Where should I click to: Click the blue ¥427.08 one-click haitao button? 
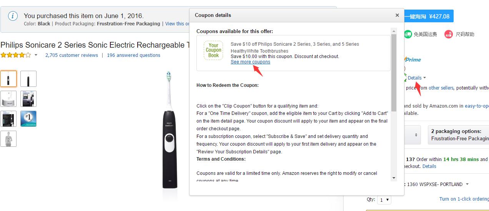(429, 16)
